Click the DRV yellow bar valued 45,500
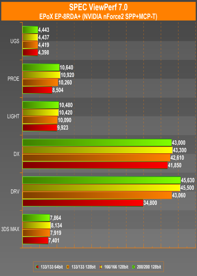Screen dimensions: 197x276 pyautogui.click(x=102, y=188)
